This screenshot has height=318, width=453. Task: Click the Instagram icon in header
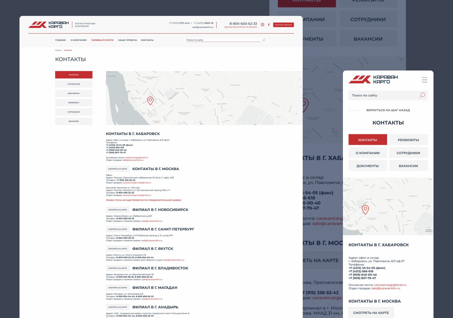tap(262, 25)
